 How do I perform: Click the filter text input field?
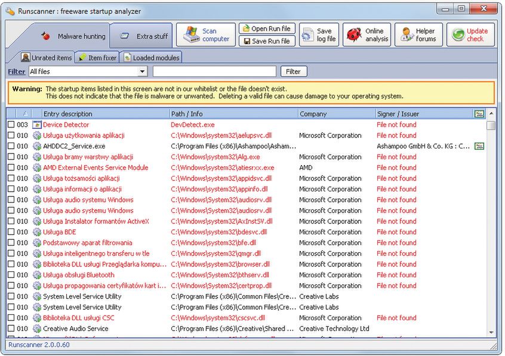(x=214, y=72)
